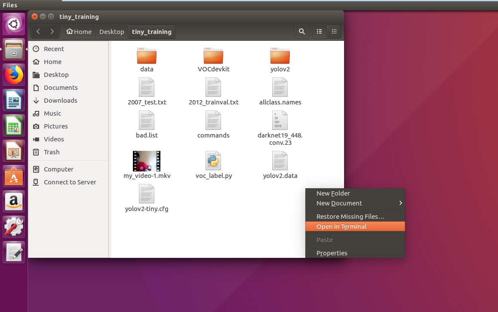The image size is (498, 312).
Task: Click Connect to Server in sidebar
Action: pyautogui.click(x=68, y=182)
